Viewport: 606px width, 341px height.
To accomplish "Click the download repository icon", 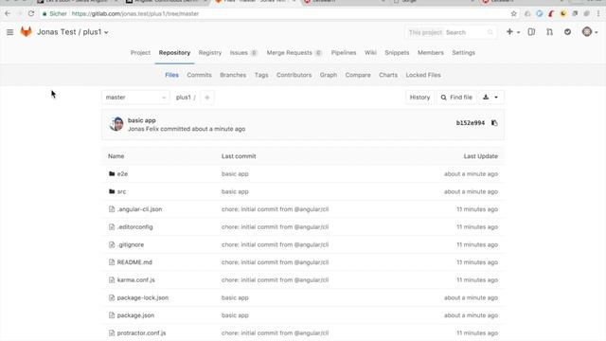I will [x=486, y=98].
